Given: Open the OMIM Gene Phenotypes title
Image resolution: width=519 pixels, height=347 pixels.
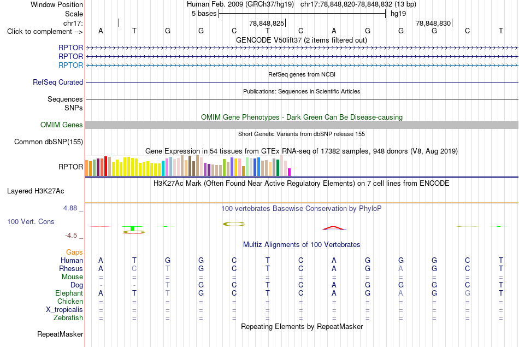Looking at the screenshot, I should click(302, 117).
